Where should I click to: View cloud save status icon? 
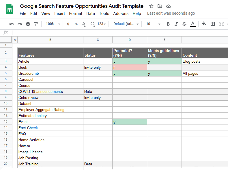(x=168, y=6)
